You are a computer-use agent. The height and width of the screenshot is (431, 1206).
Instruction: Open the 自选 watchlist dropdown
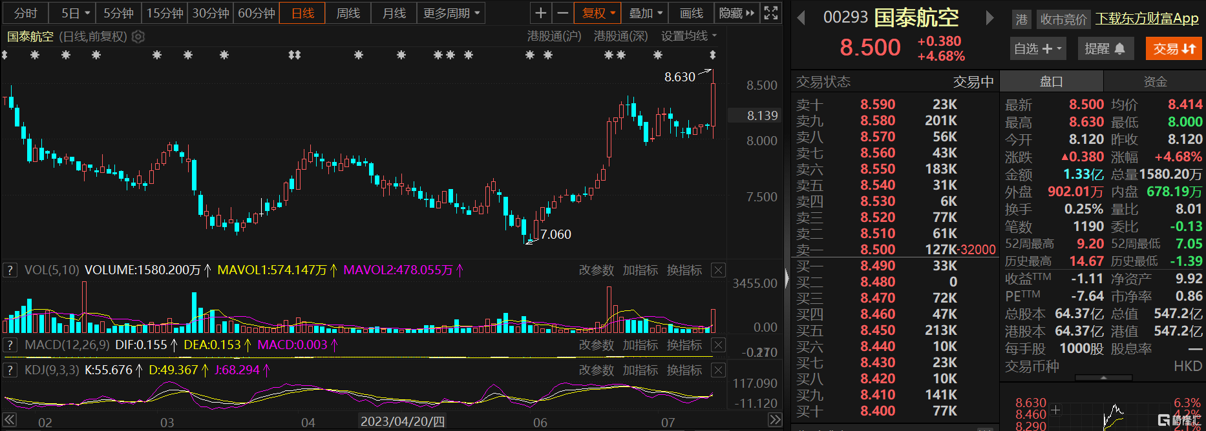[1037, 48]
